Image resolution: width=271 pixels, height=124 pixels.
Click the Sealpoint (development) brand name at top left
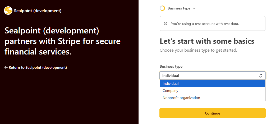click(38, 11)
